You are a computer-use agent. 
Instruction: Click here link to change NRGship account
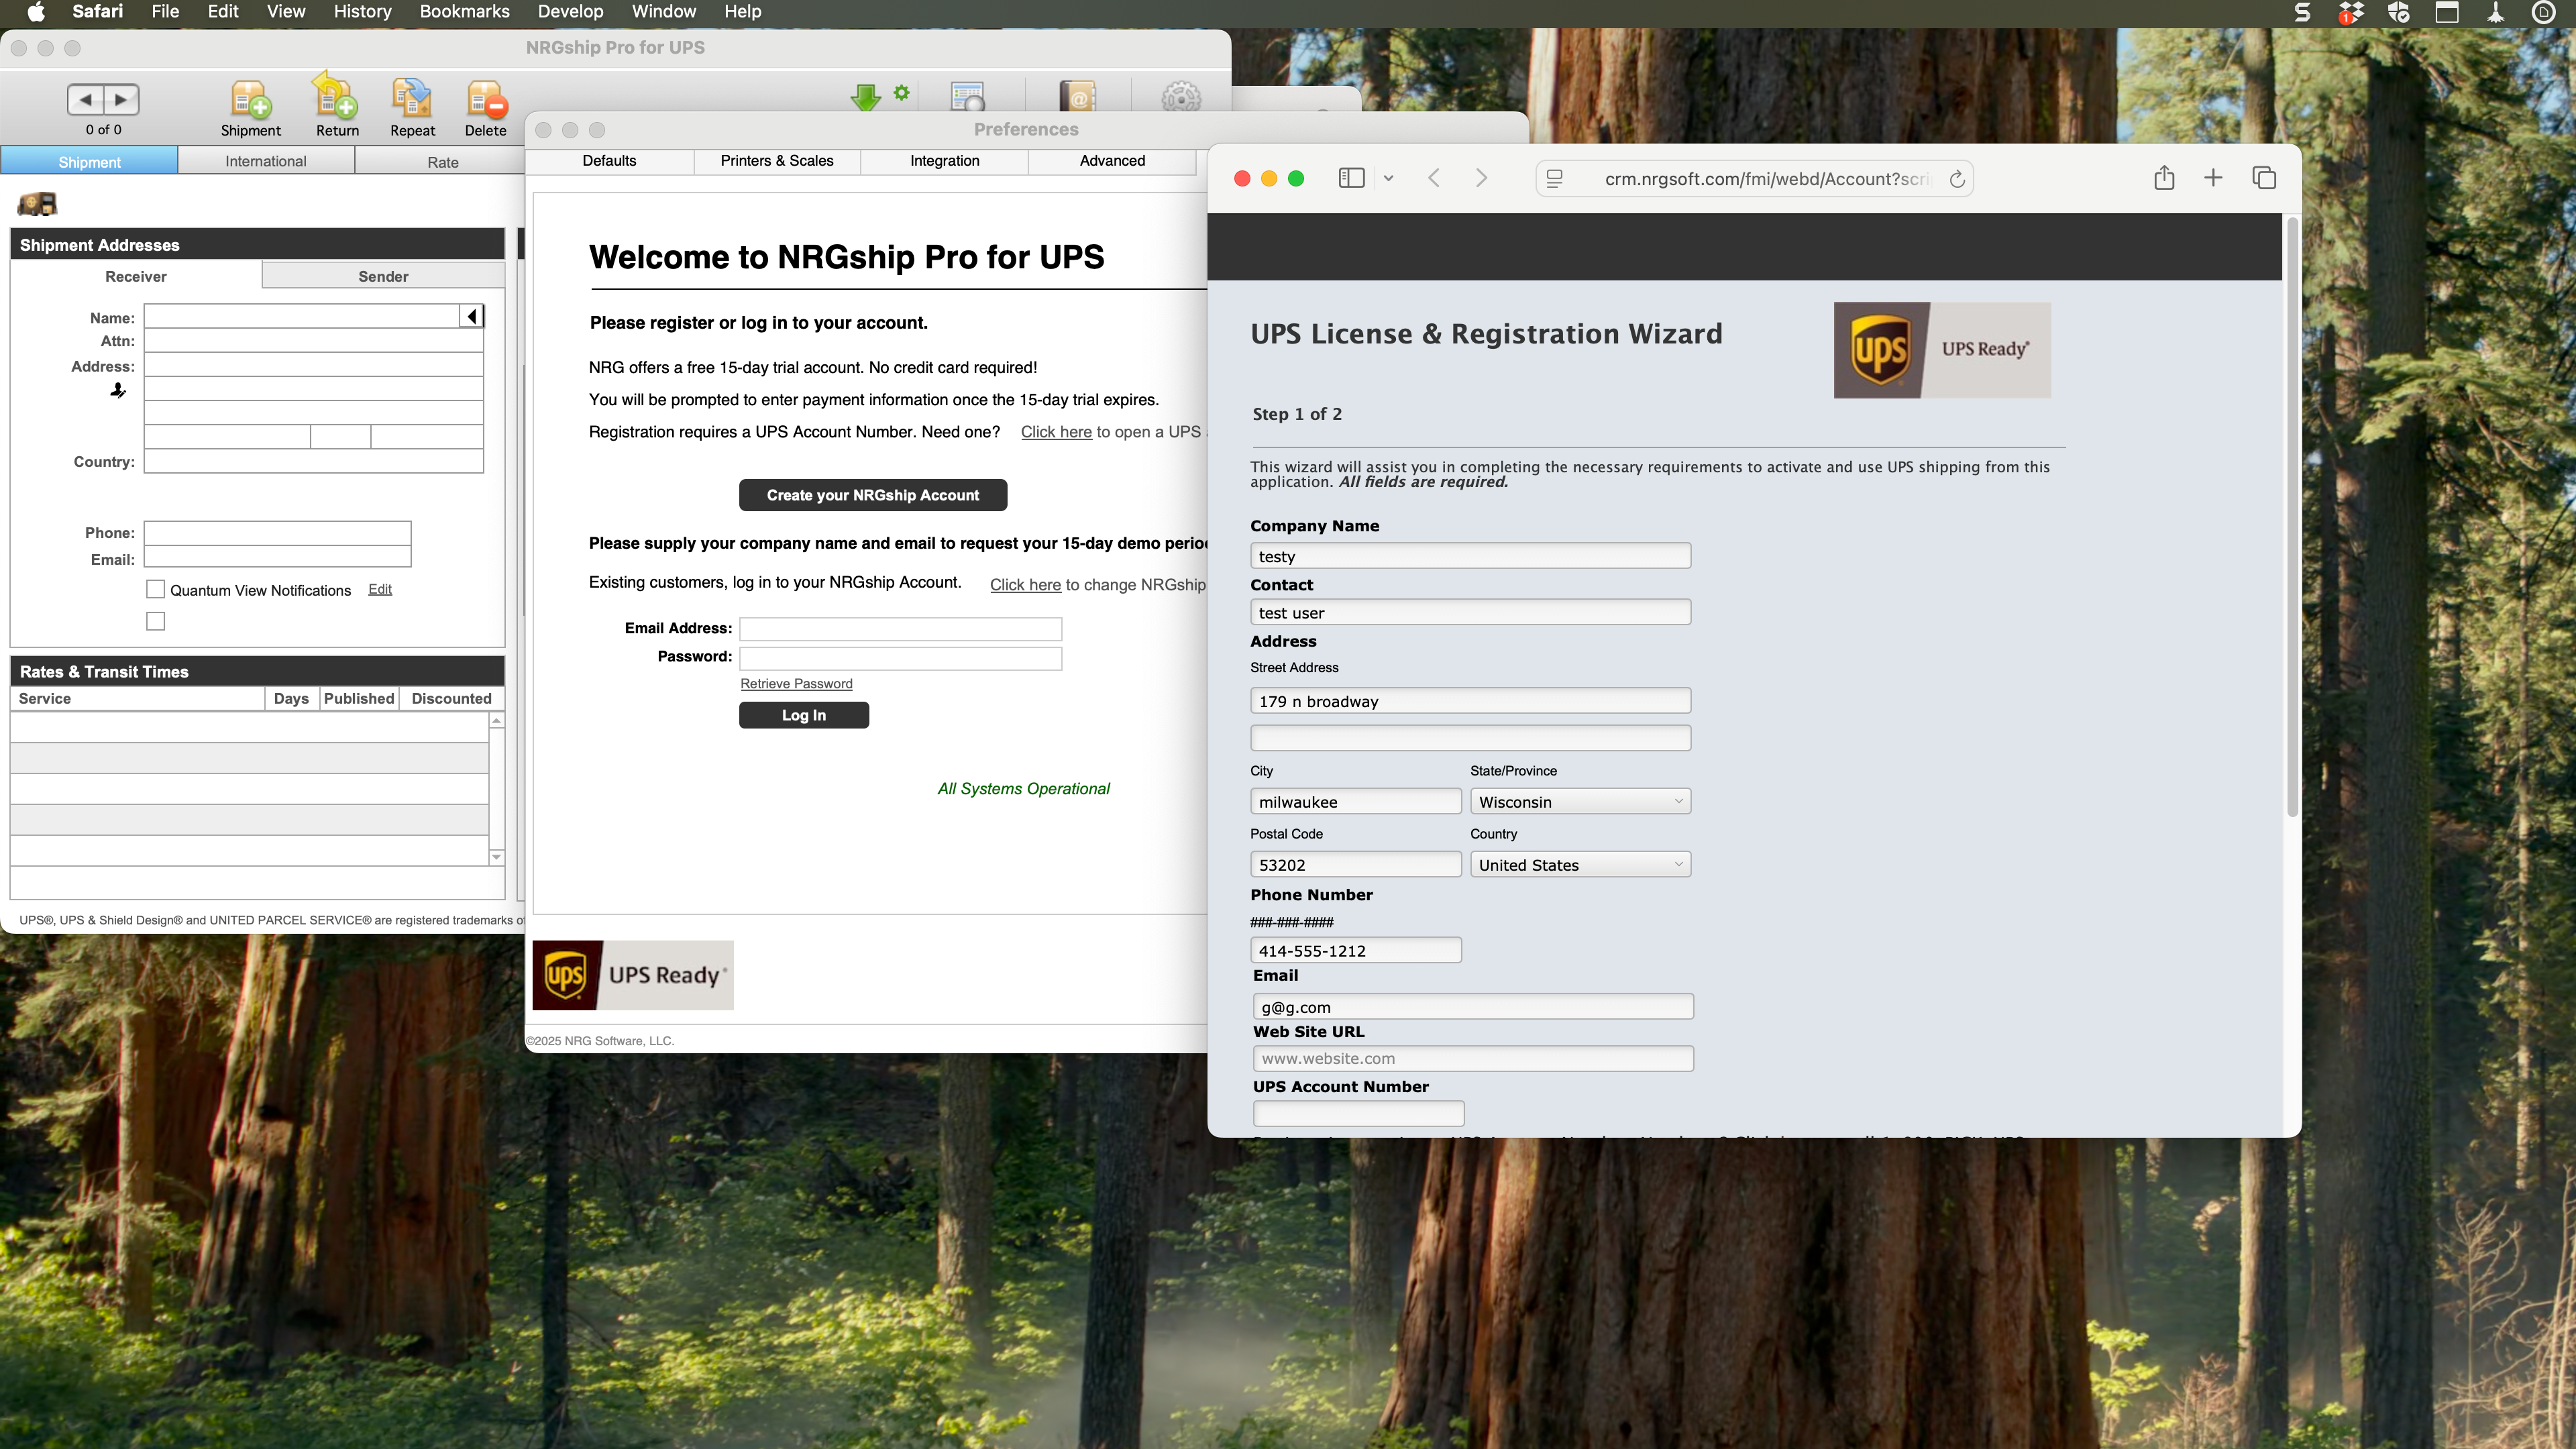(x=1025, y=585)
